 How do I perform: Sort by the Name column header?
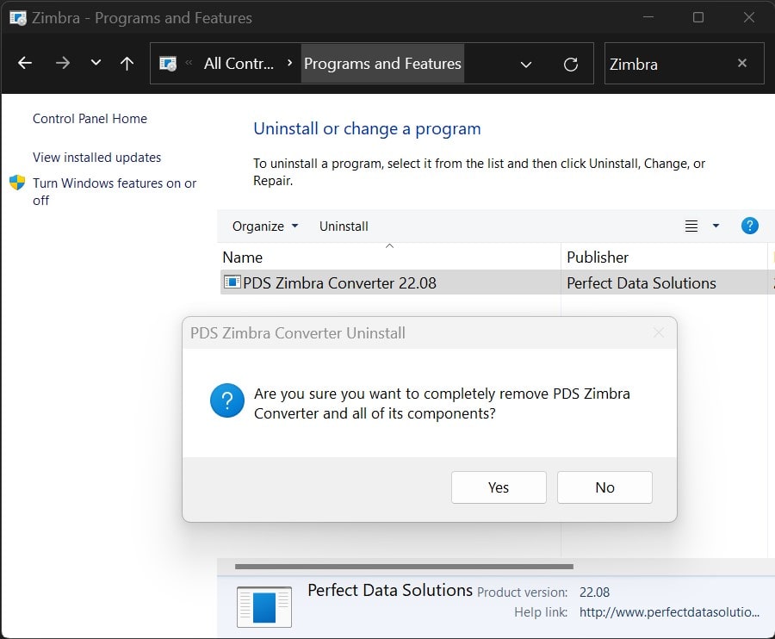tap(390, 257)
